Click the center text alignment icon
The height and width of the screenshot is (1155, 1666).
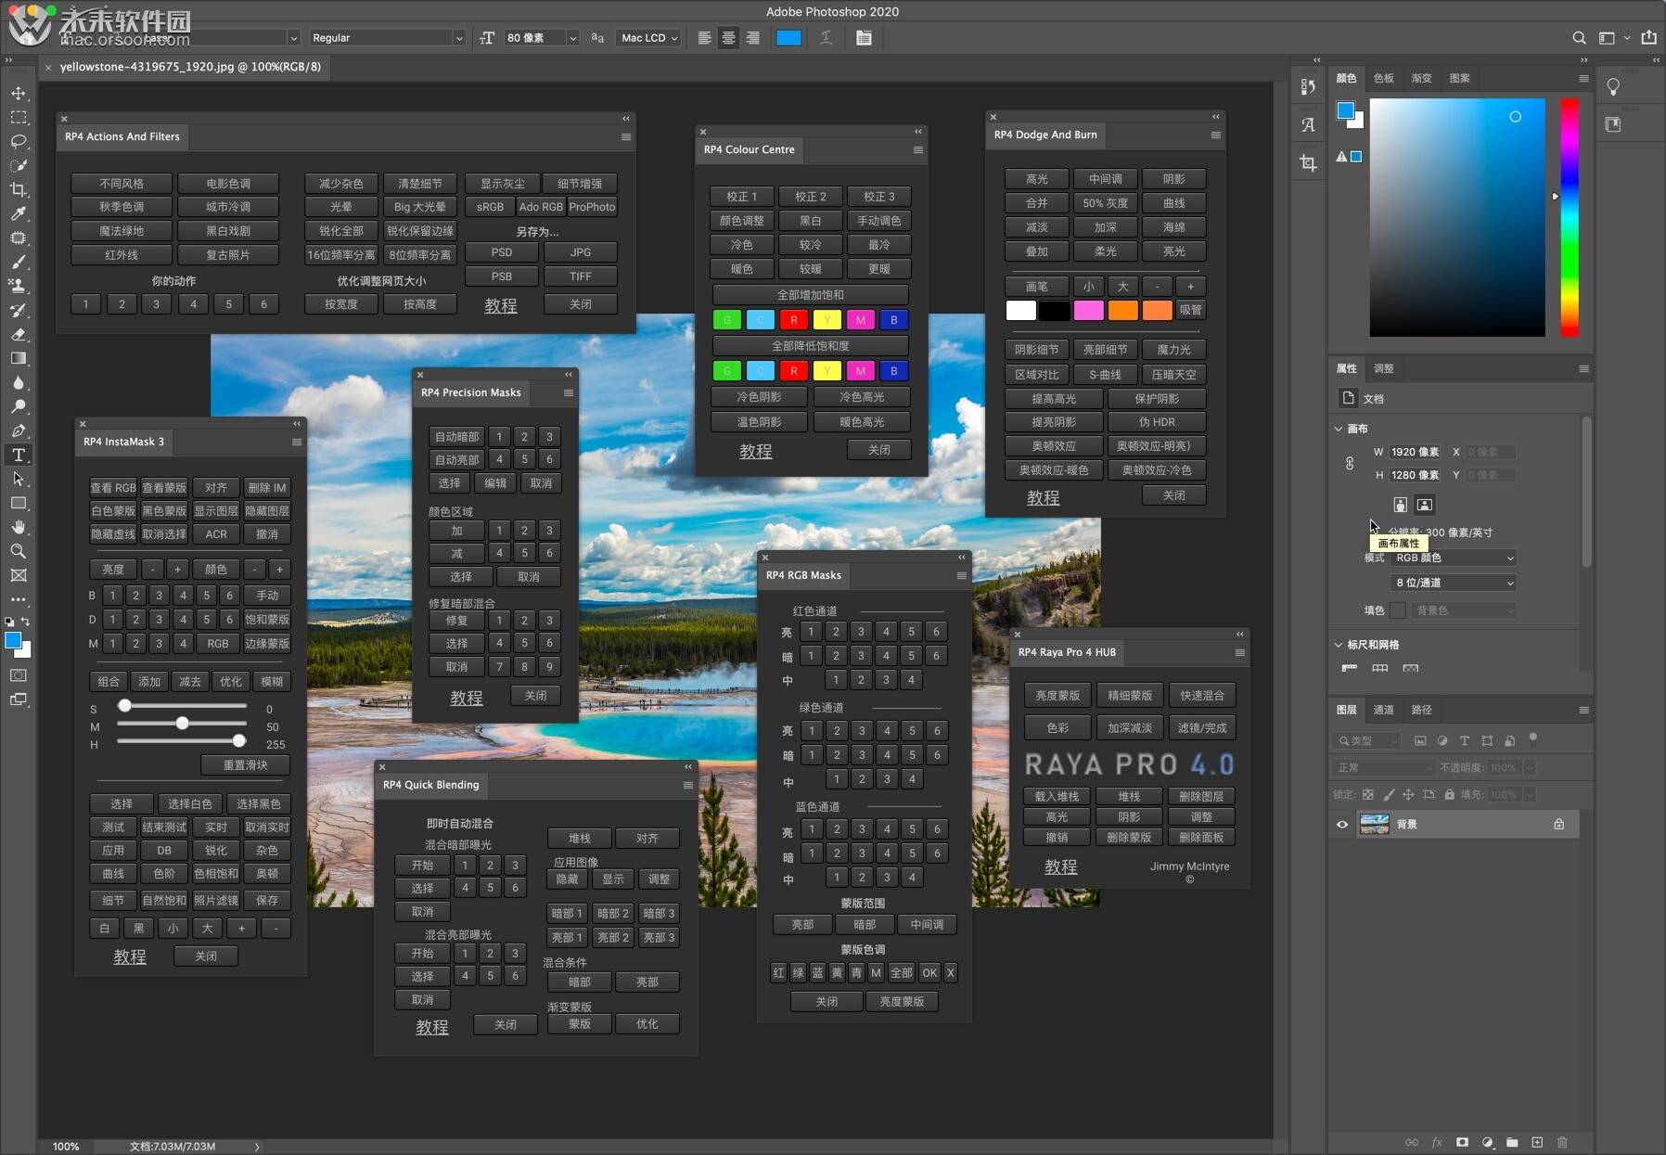tap(729, 38)
